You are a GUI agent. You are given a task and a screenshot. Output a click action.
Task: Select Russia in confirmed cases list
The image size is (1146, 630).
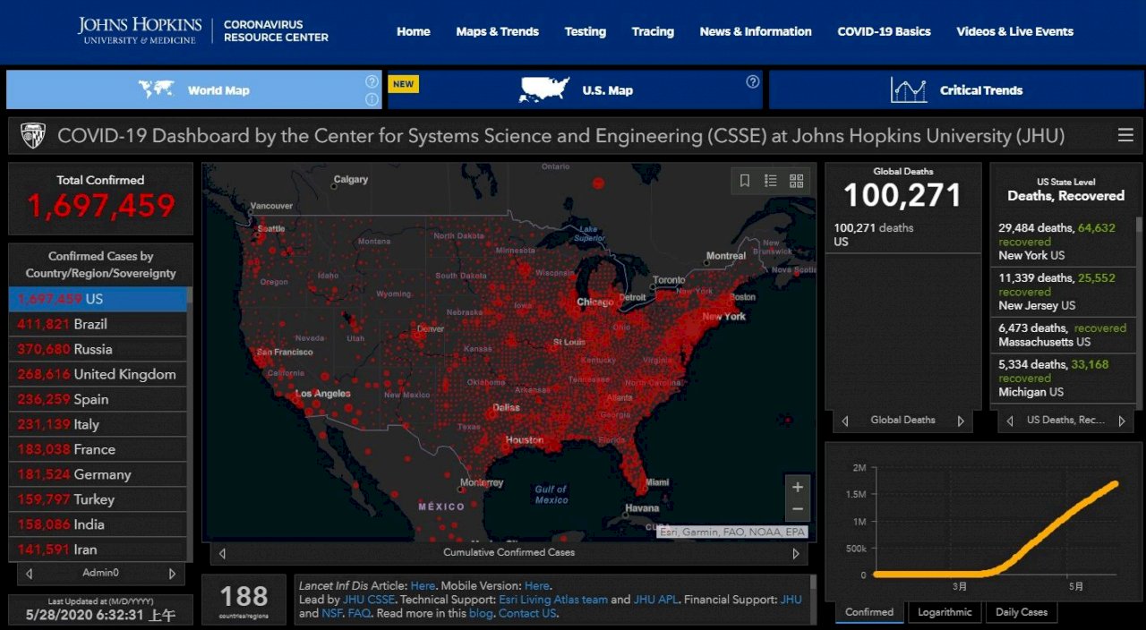coord(98,349)
